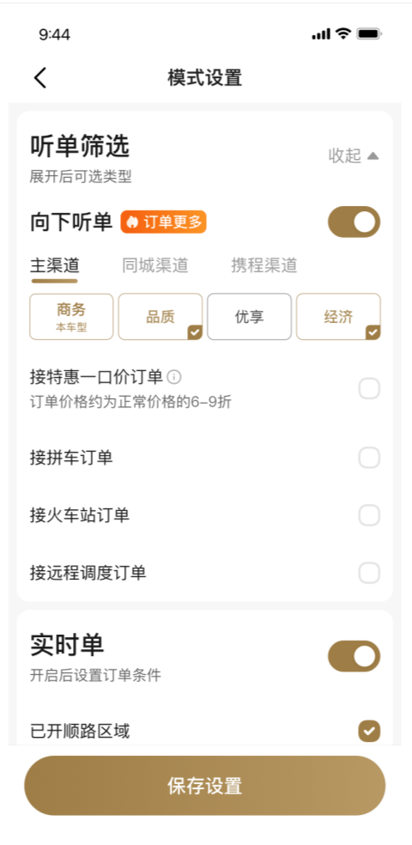Uncheck the 已开顺路区域 checkbox
412x845 pixels.
tap(369, 732)
